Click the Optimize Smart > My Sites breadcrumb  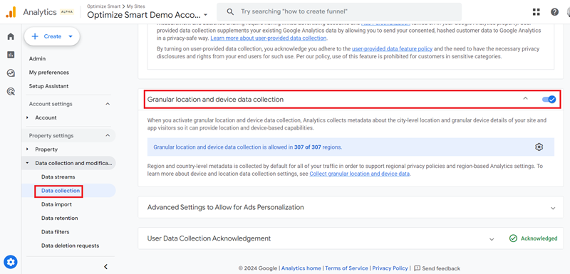pyautogui.click(x=116, y=6)
